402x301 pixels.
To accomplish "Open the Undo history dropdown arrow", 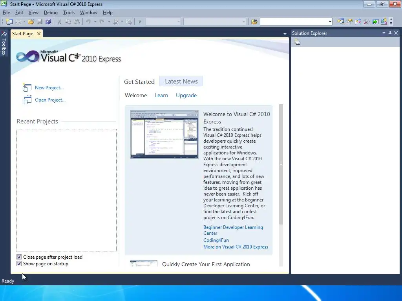I will click(x=95, y=22).
